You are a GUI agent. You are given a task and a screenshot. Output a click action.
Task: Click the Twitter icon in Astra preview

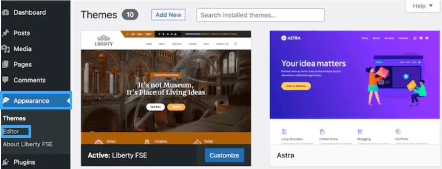pyautogui.click(x=427, y=38)
